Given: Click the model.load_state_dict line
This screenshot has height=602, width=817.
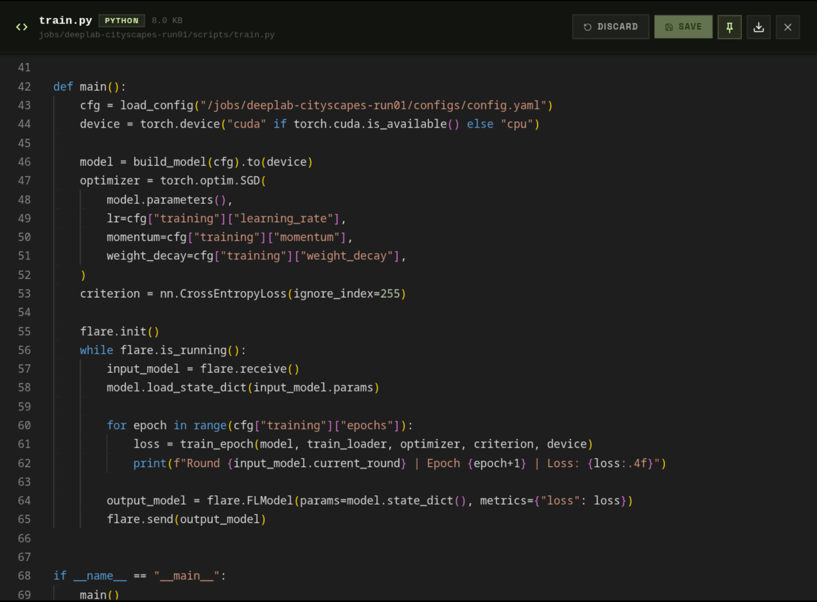Looking at the screenshot, I should pos(243,388).
